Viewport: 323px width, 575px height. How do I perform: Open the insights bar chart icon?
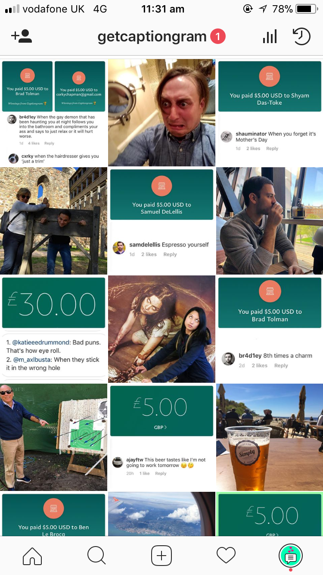tap(270, 36)
